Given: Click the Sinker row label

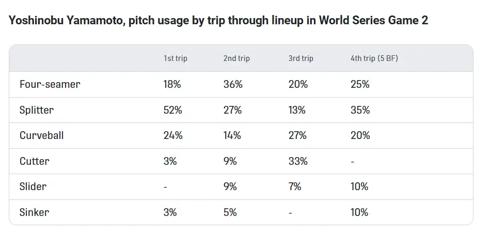Looking at the screenshot, I should (34, 212).
